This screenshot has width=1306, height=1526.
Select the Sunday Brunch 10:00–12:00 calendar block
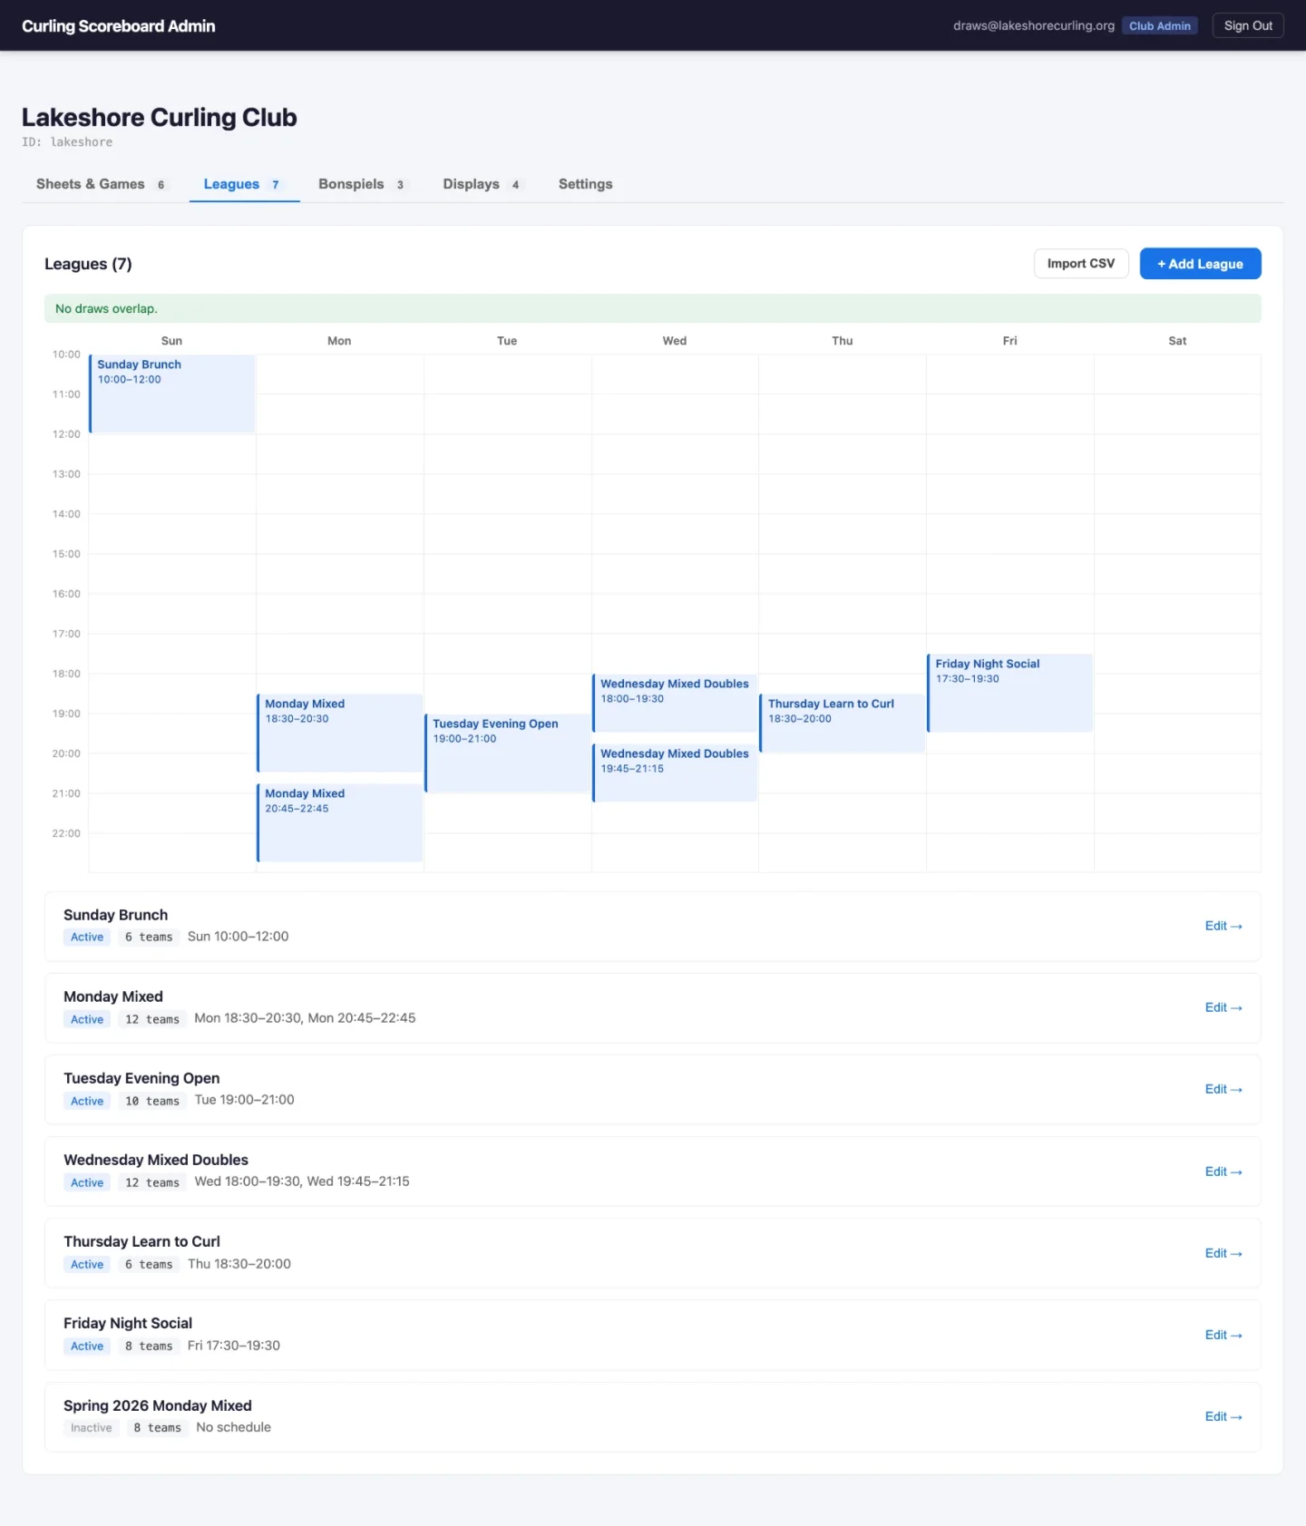pos(172,394)
